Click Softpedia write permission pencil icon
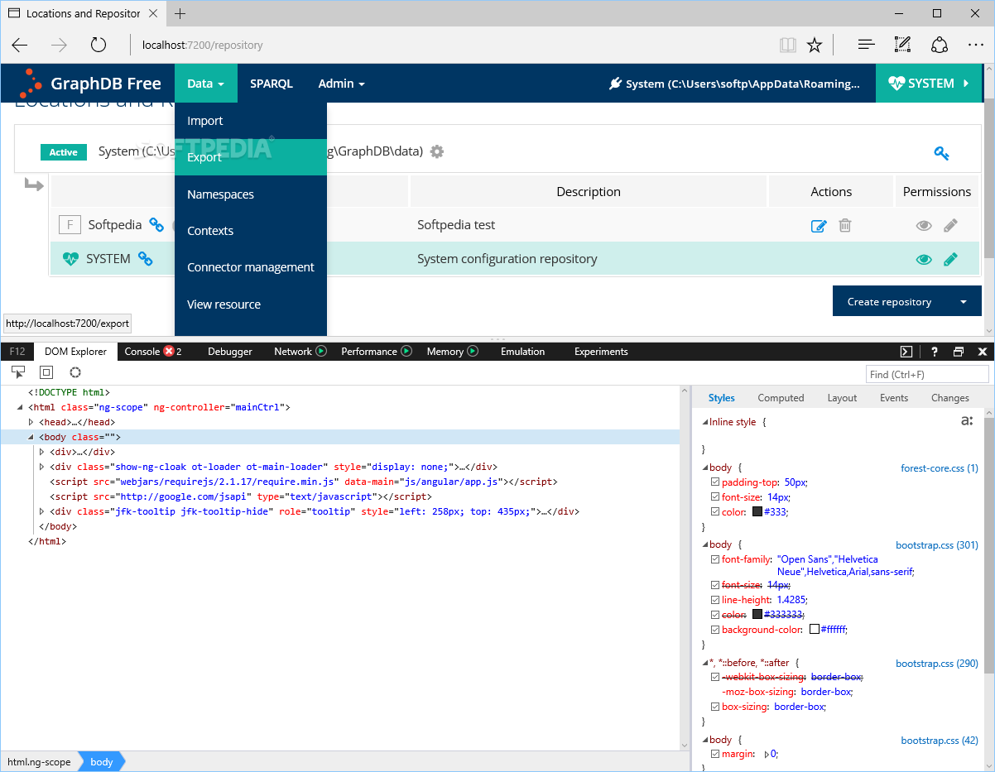Screen dimensions: 995x772 pos(950,225)
